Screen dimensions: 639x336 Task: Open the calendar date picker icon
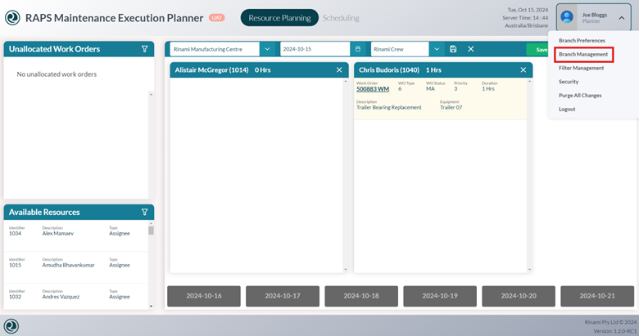coord(357,49)
